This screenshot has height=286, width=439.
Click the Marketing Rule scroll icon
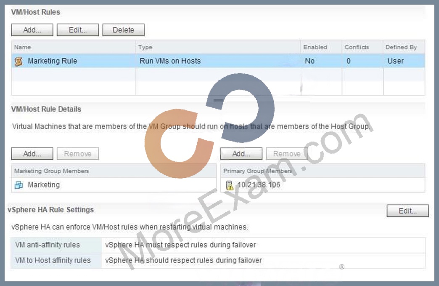point(19,61)
